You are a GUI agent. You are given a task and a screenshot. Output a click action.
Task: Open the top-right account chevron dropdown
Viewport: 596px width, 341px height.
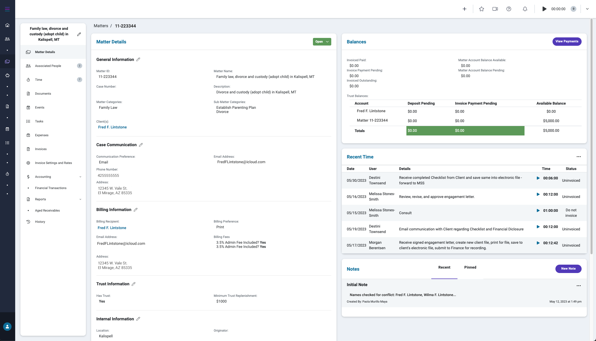[587, 9]
